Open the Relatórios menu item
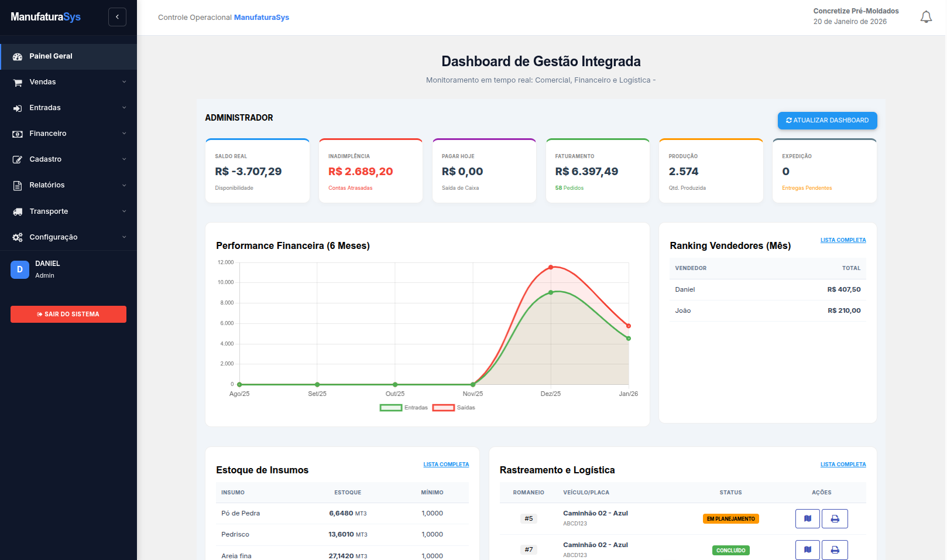 tap(47, 185)
